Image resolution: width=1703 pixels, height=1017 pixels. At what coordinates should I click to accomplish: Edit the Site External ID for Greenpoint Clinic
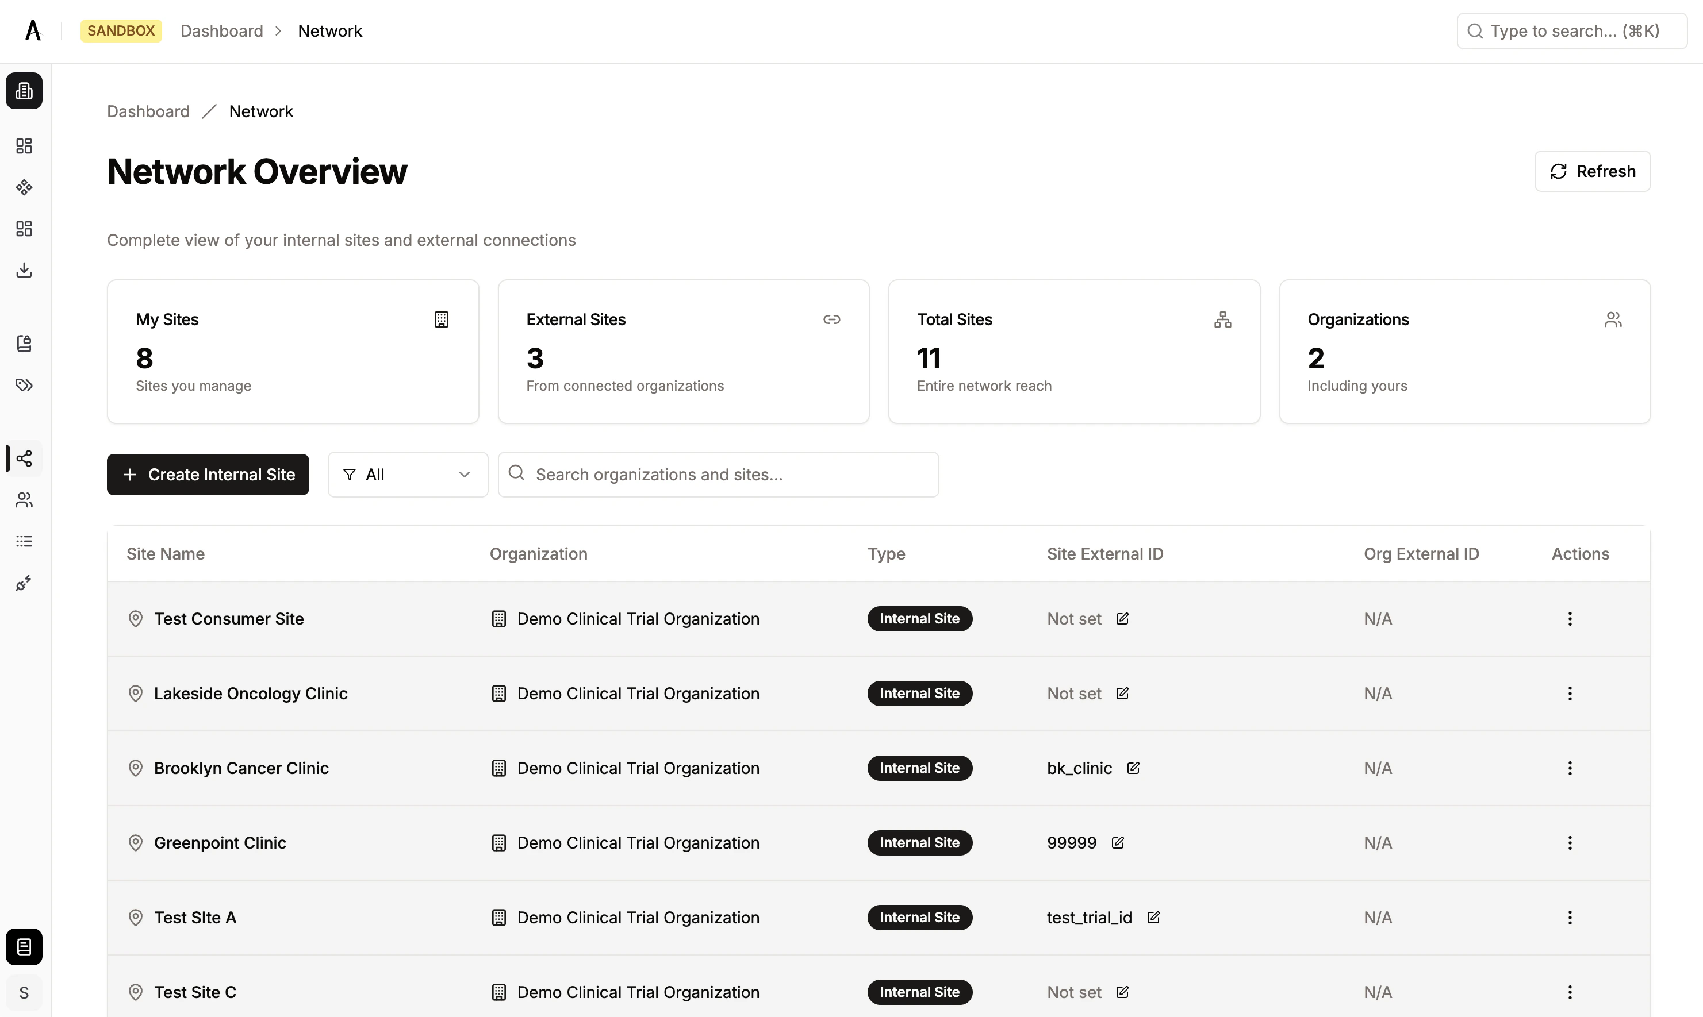pyautogui.click(x=1118, y=842)
